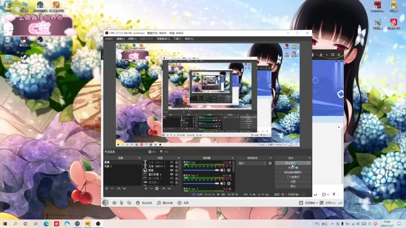406x228 pixels.
Task: Select the first scene in the list
Action: [122, 162]
